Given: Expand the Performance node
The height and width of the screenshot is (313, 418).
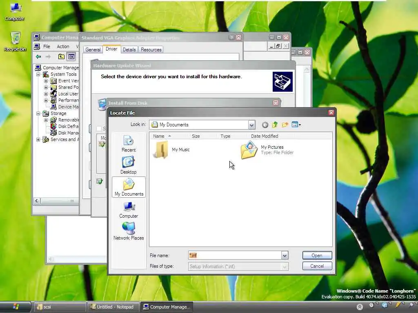Looking at the screenshot, I should pyautogui.click(x=46, y=100).
